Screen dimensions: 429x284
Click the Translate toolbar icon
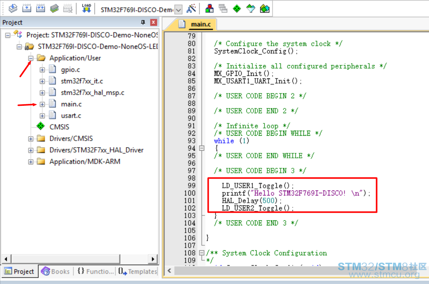13,8
